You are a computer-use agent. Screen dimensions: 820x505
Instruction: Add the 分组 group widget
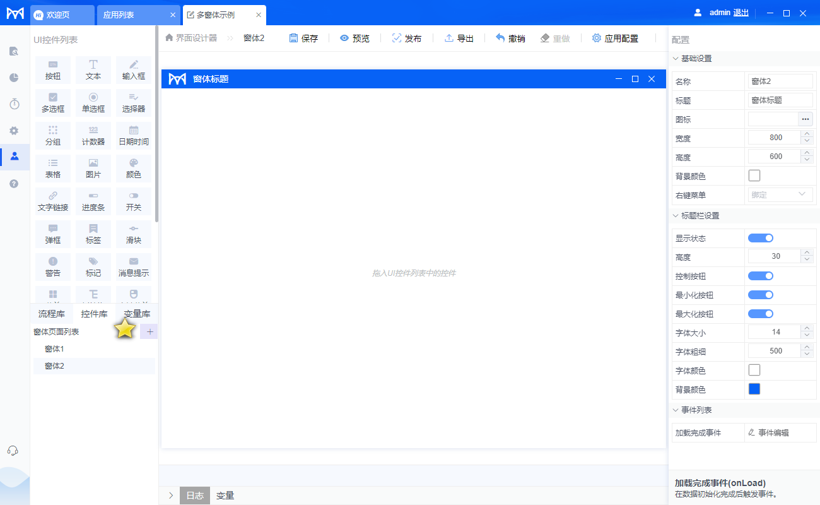53,136
